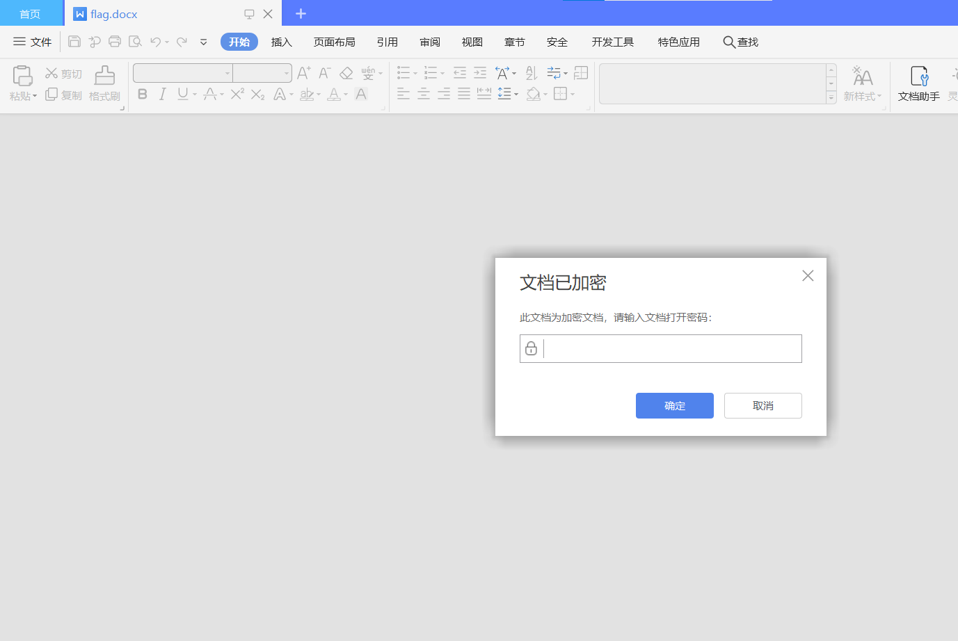This screenshot has width=958, height=641.
Task: Toggle superscript X² button
Action: (237, 94)
